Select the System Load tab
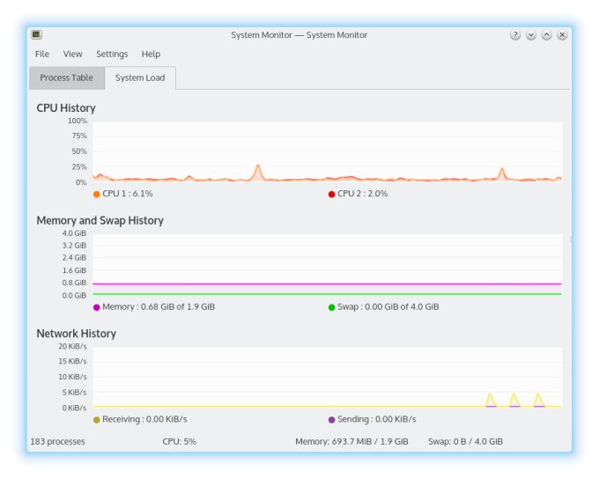This screenshot has width=599, height=479. (x=140, y=77)
